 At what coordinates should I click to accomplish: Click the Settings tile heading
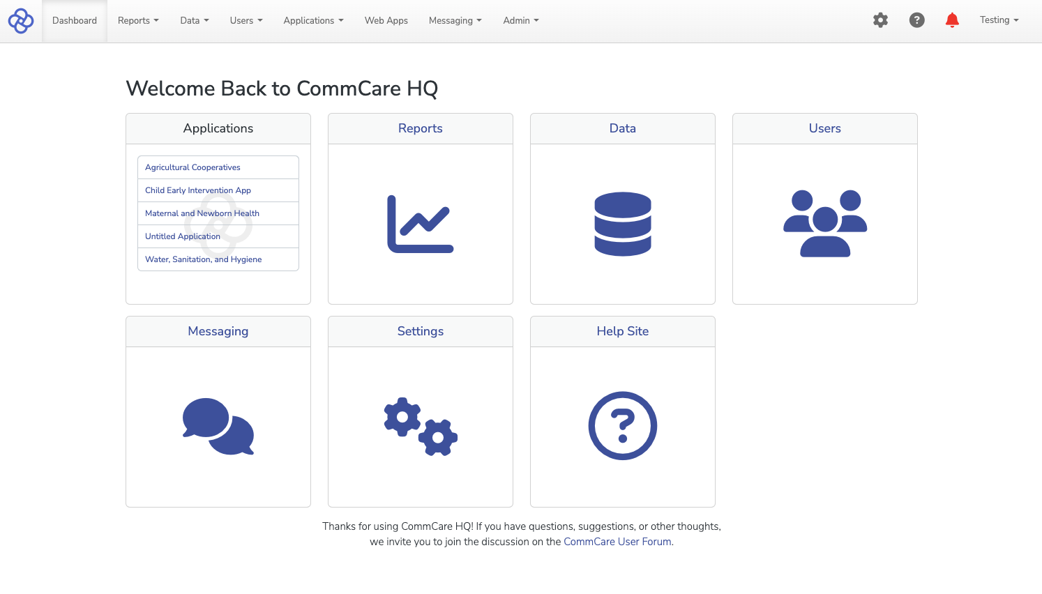(x=421, y=331)
